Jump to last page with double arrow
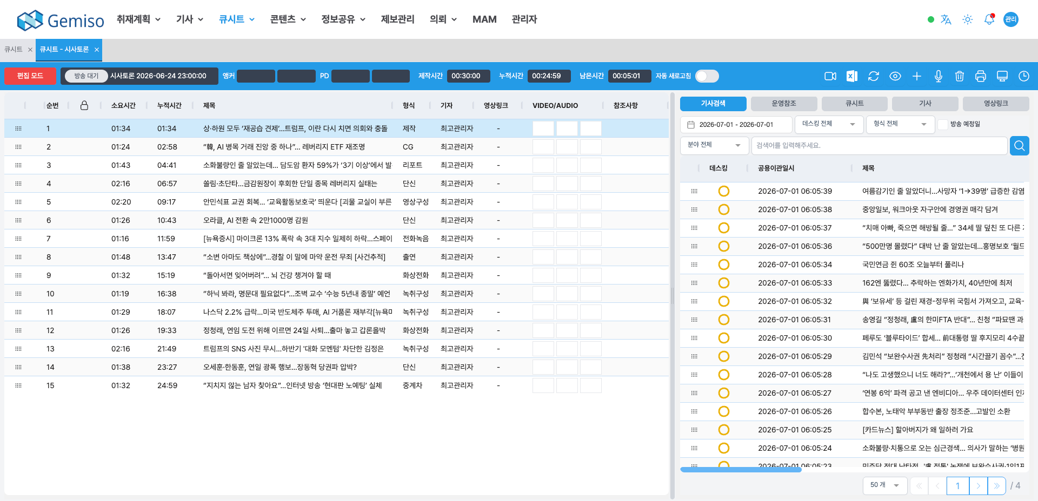Viewport: 1038px width, 501px height. pyautogui.click(x=997, y=486)
